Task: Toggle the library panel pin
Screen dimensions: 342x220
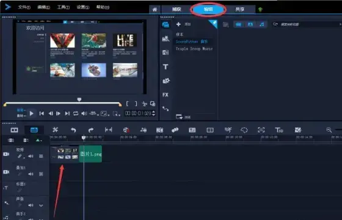Action: [213, 24]
